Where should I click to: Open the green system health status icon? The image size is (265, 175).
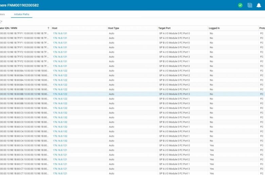(x=240, y=5)
